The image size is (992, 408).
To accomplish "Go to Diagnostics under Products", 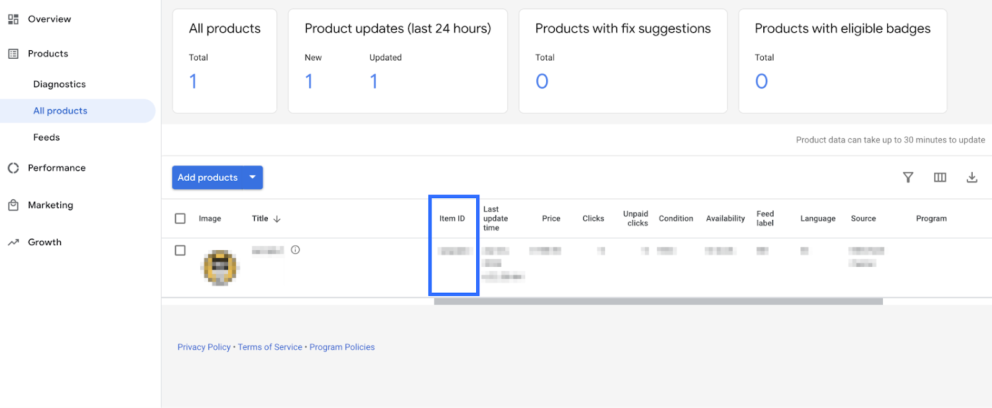I will click(60, 84).
